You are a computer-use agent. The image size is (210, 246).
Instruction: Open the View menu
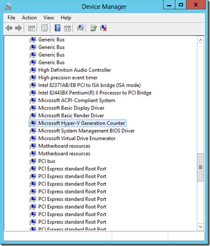49,18
